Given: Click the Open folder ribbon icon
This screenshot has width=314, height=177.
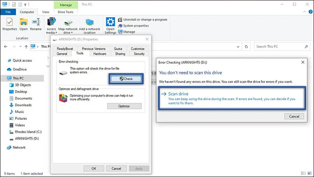Looking at the screenshot, I should point(24,24).
